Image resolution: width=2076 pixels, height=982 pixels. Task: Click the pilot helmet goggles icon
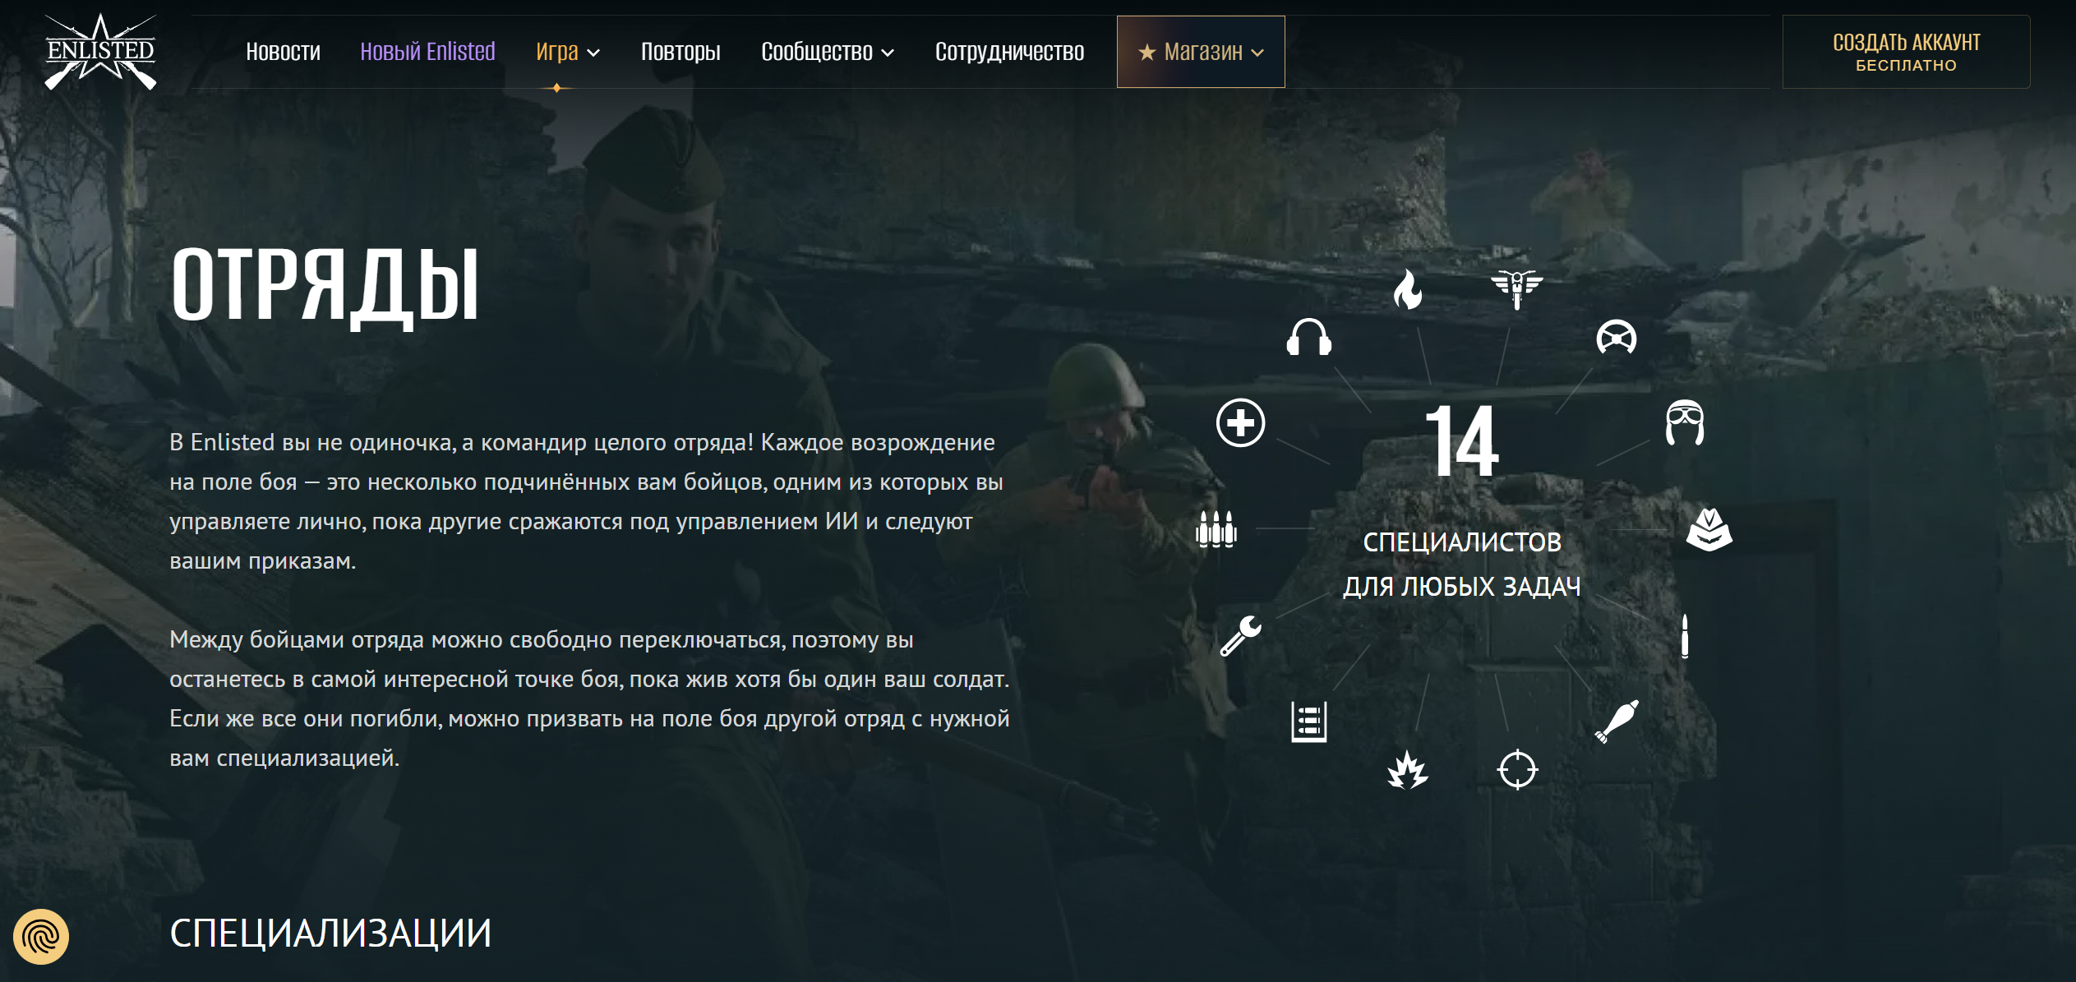[x=1685, y=422]
